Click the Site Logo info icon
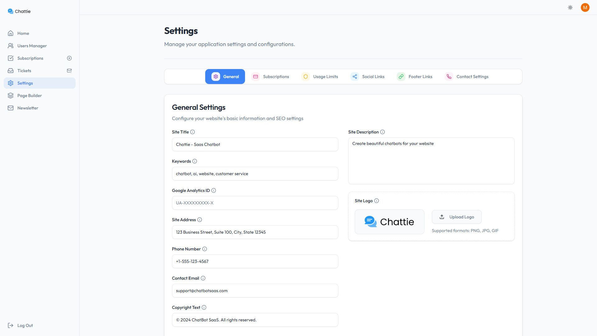 pos(377,201)
